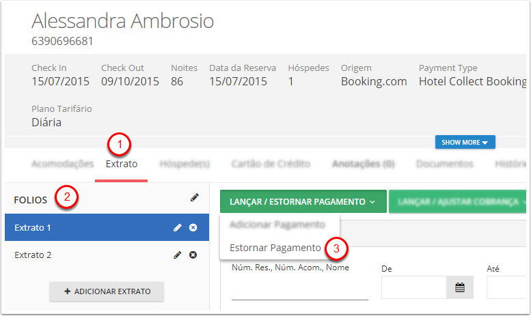The image size is (531, 316).
Task: Click the Núm. Res., Núm. Acom., Nome field
Action: point(300,290)
